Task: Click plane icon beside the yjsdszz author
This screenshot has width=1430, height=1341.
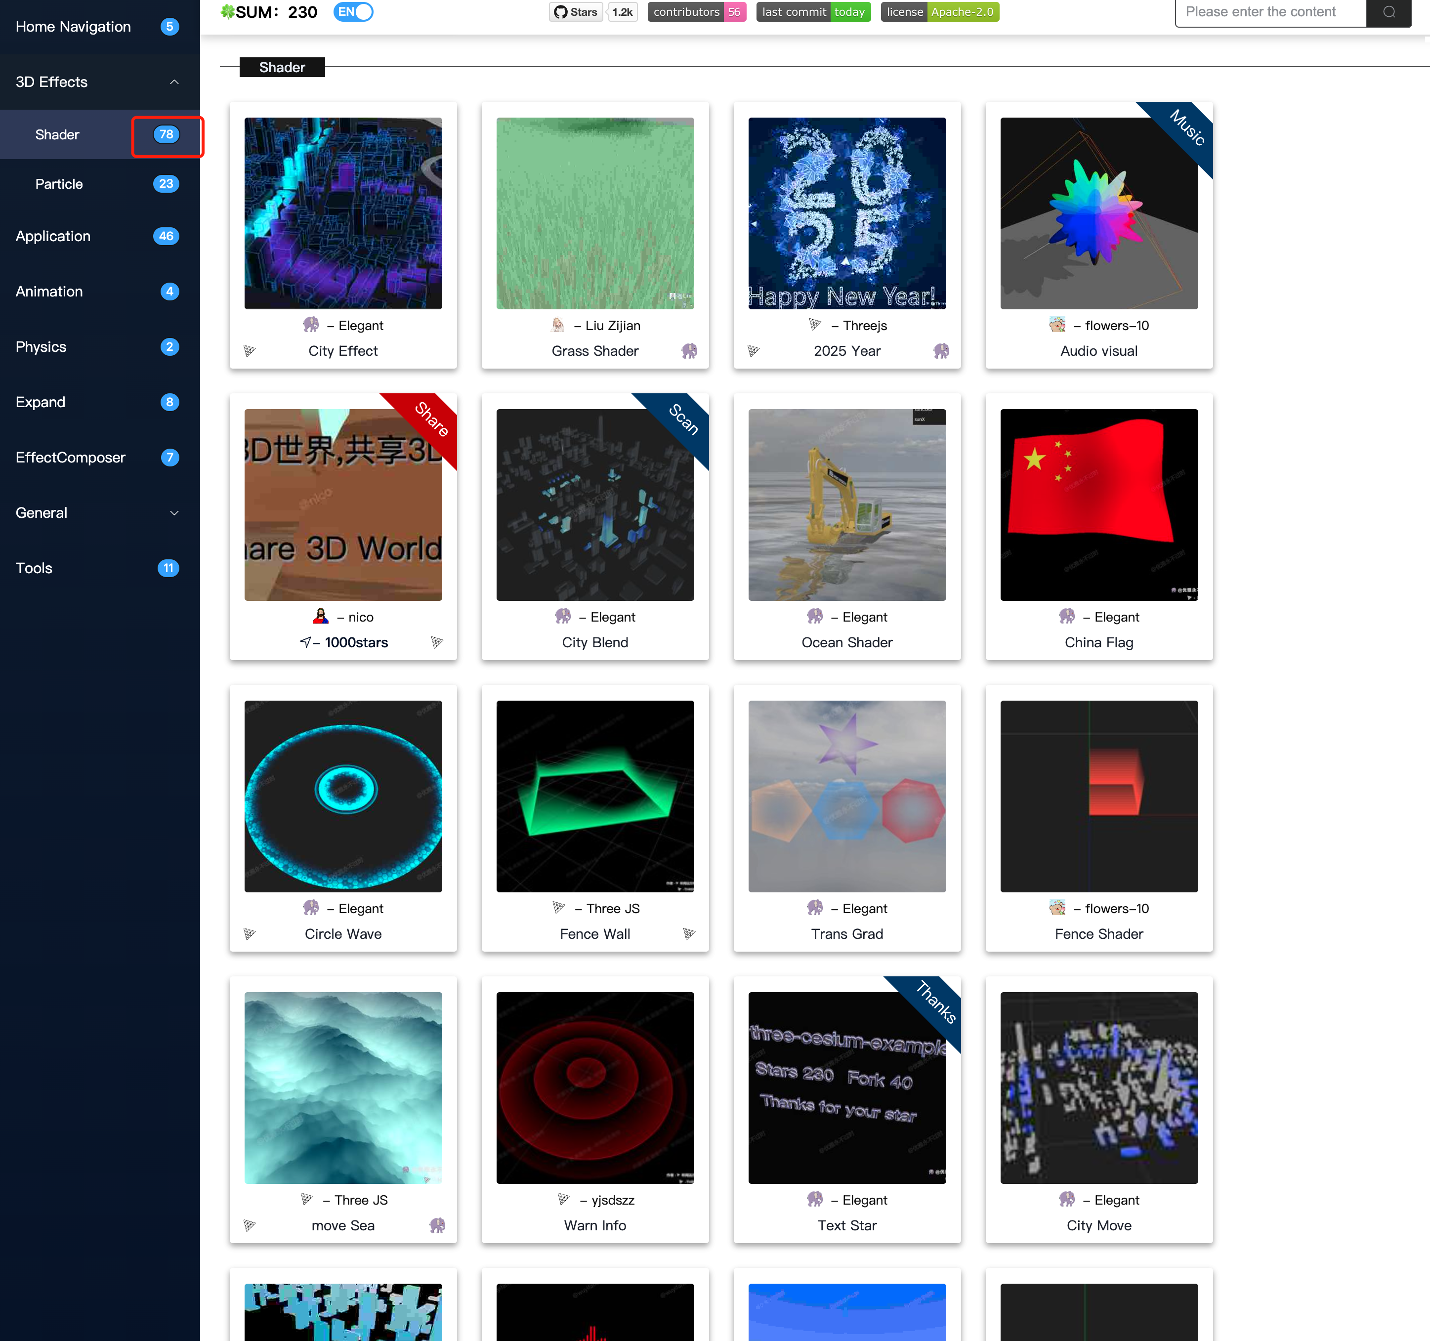Action: click(x=564, y=1199)
